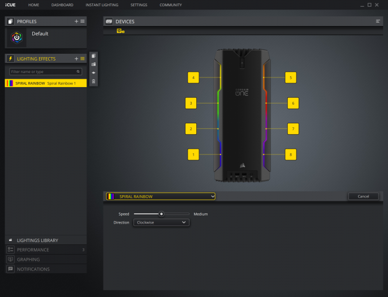Screen dimensions: 388x297
Task: Click the trash icon to delete effect
Action: (93, 81)
